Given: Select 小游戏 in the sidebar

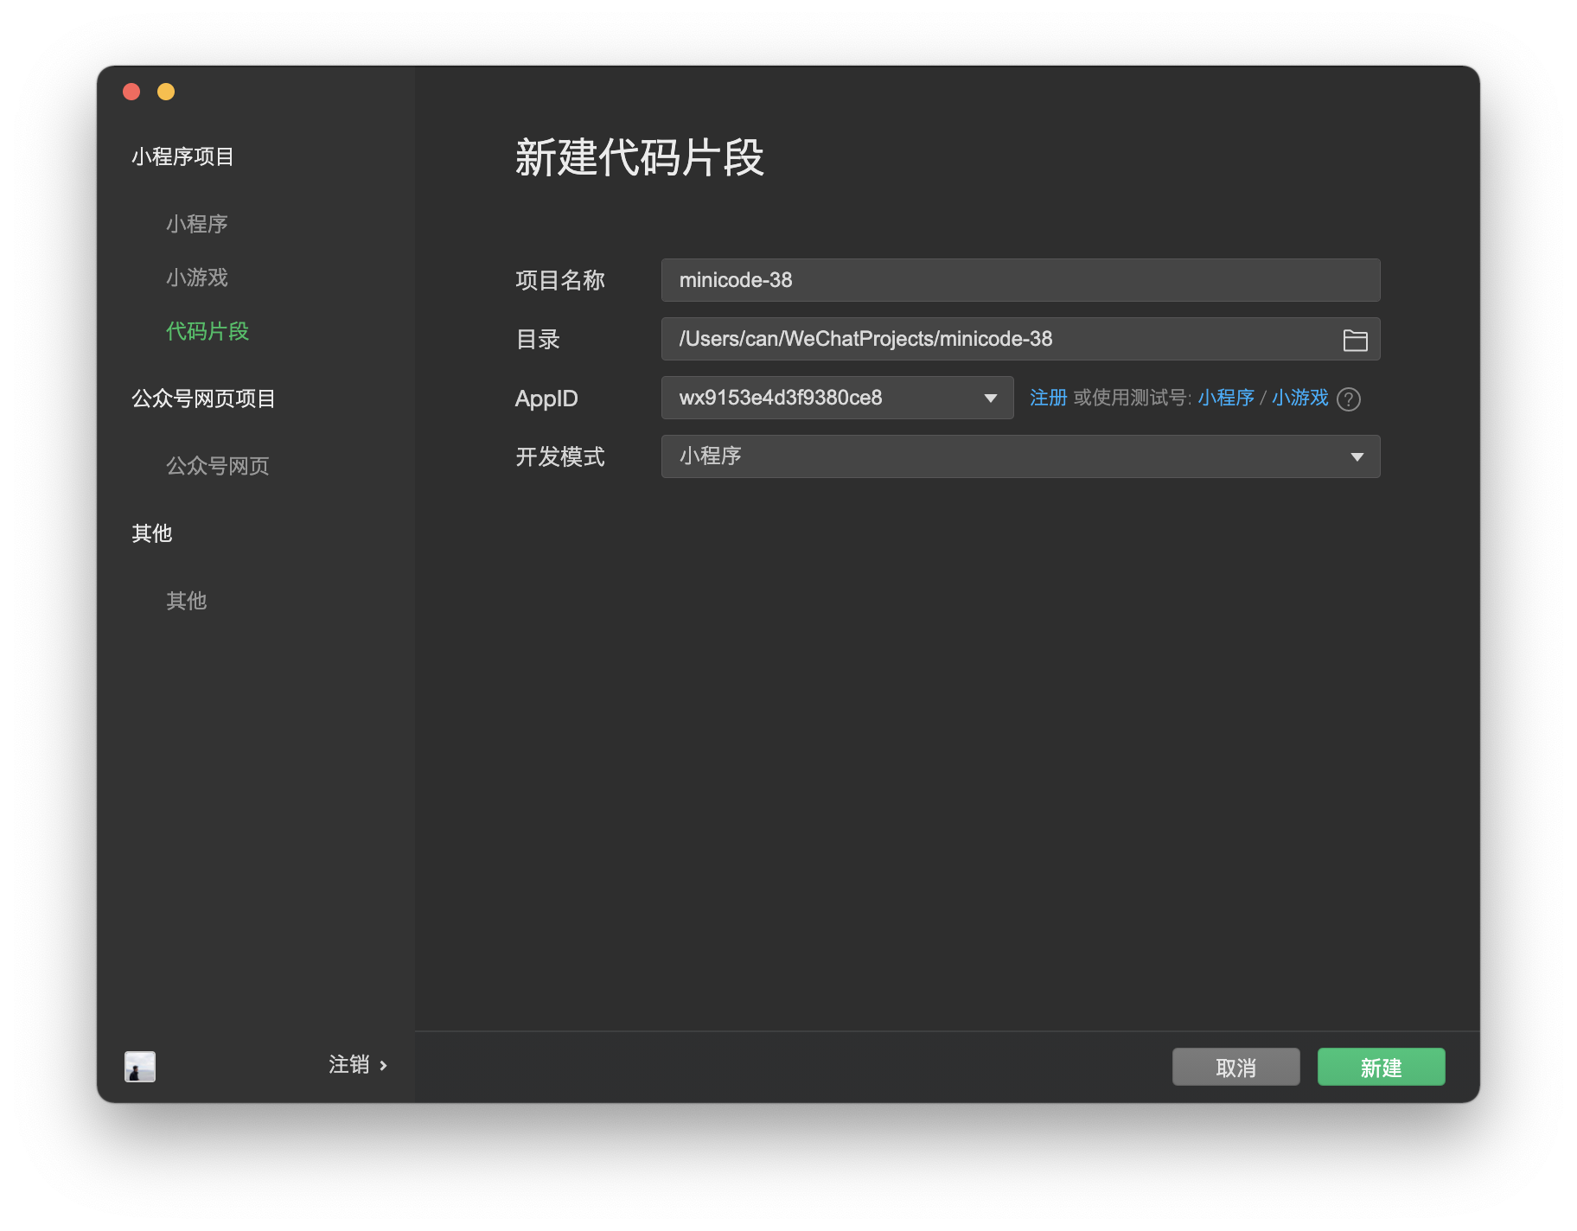Looking at the screenshot, I should [x=197, y=277].
